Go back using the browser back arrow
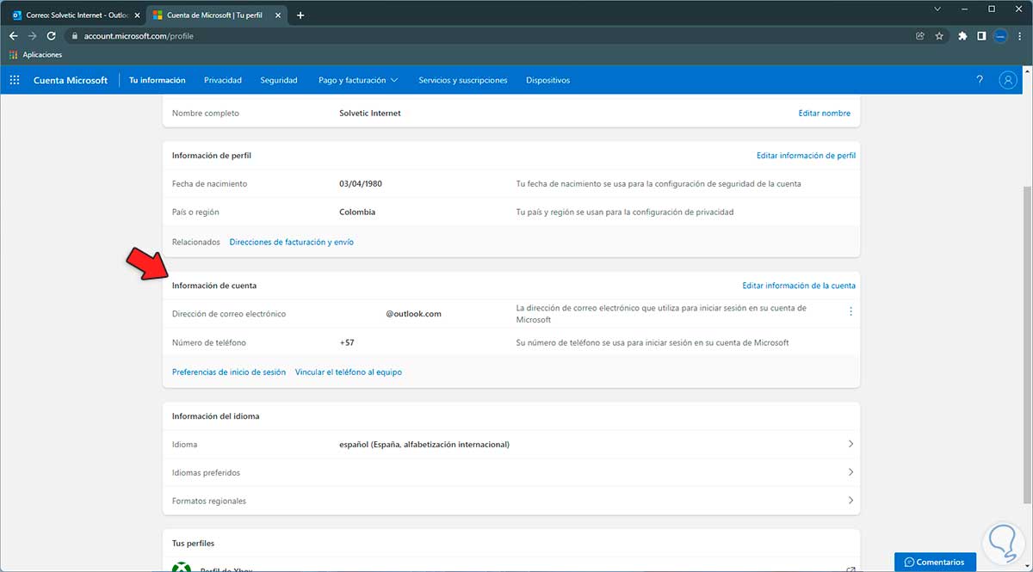Viewport: 1033px width, 572px height. pyautogui.click(x=14, y=36)
